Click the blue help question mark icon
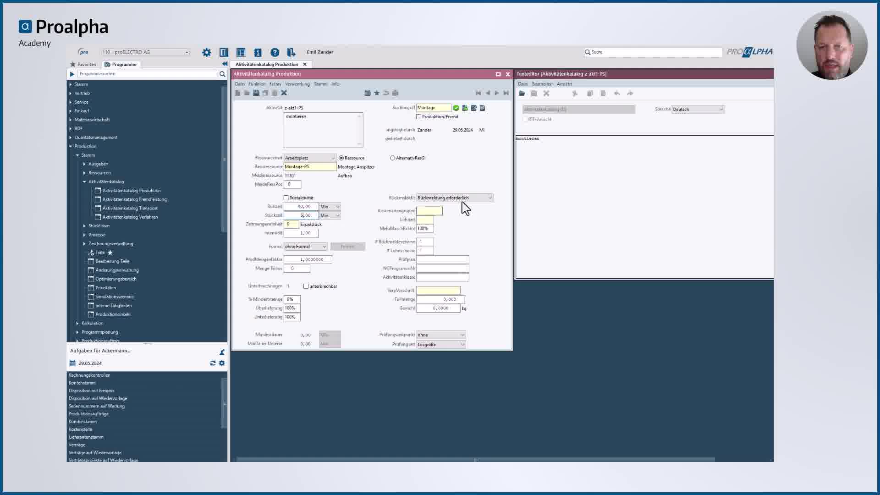Image resolution: width=880 pixels, height=495 pixels. [275, 52]
